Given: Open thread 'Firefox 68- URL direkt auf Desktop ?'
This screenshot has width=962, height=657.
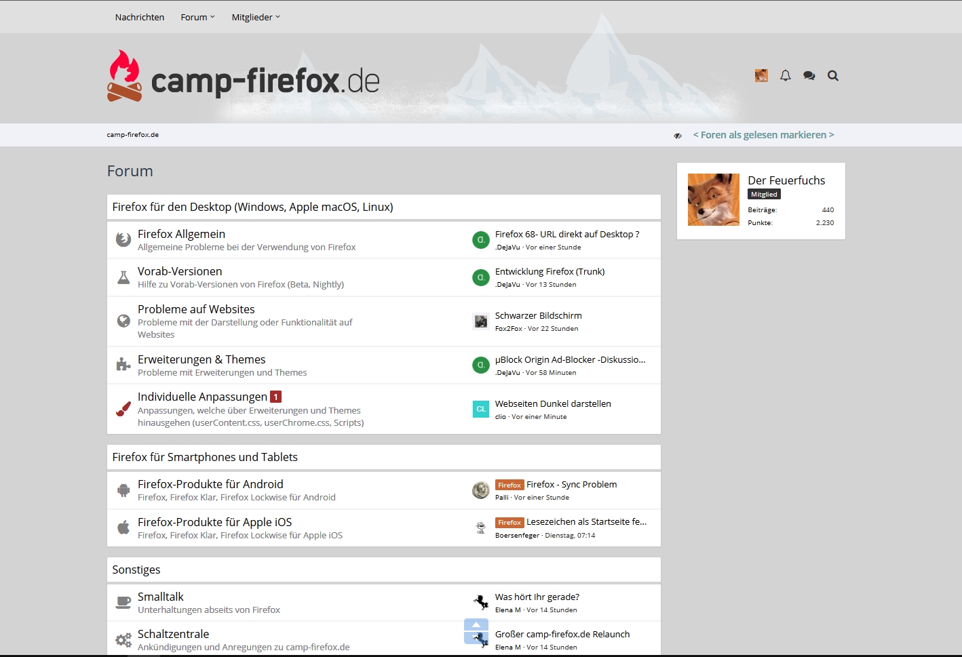Looking at the screenshot, I should coord(567,234).
